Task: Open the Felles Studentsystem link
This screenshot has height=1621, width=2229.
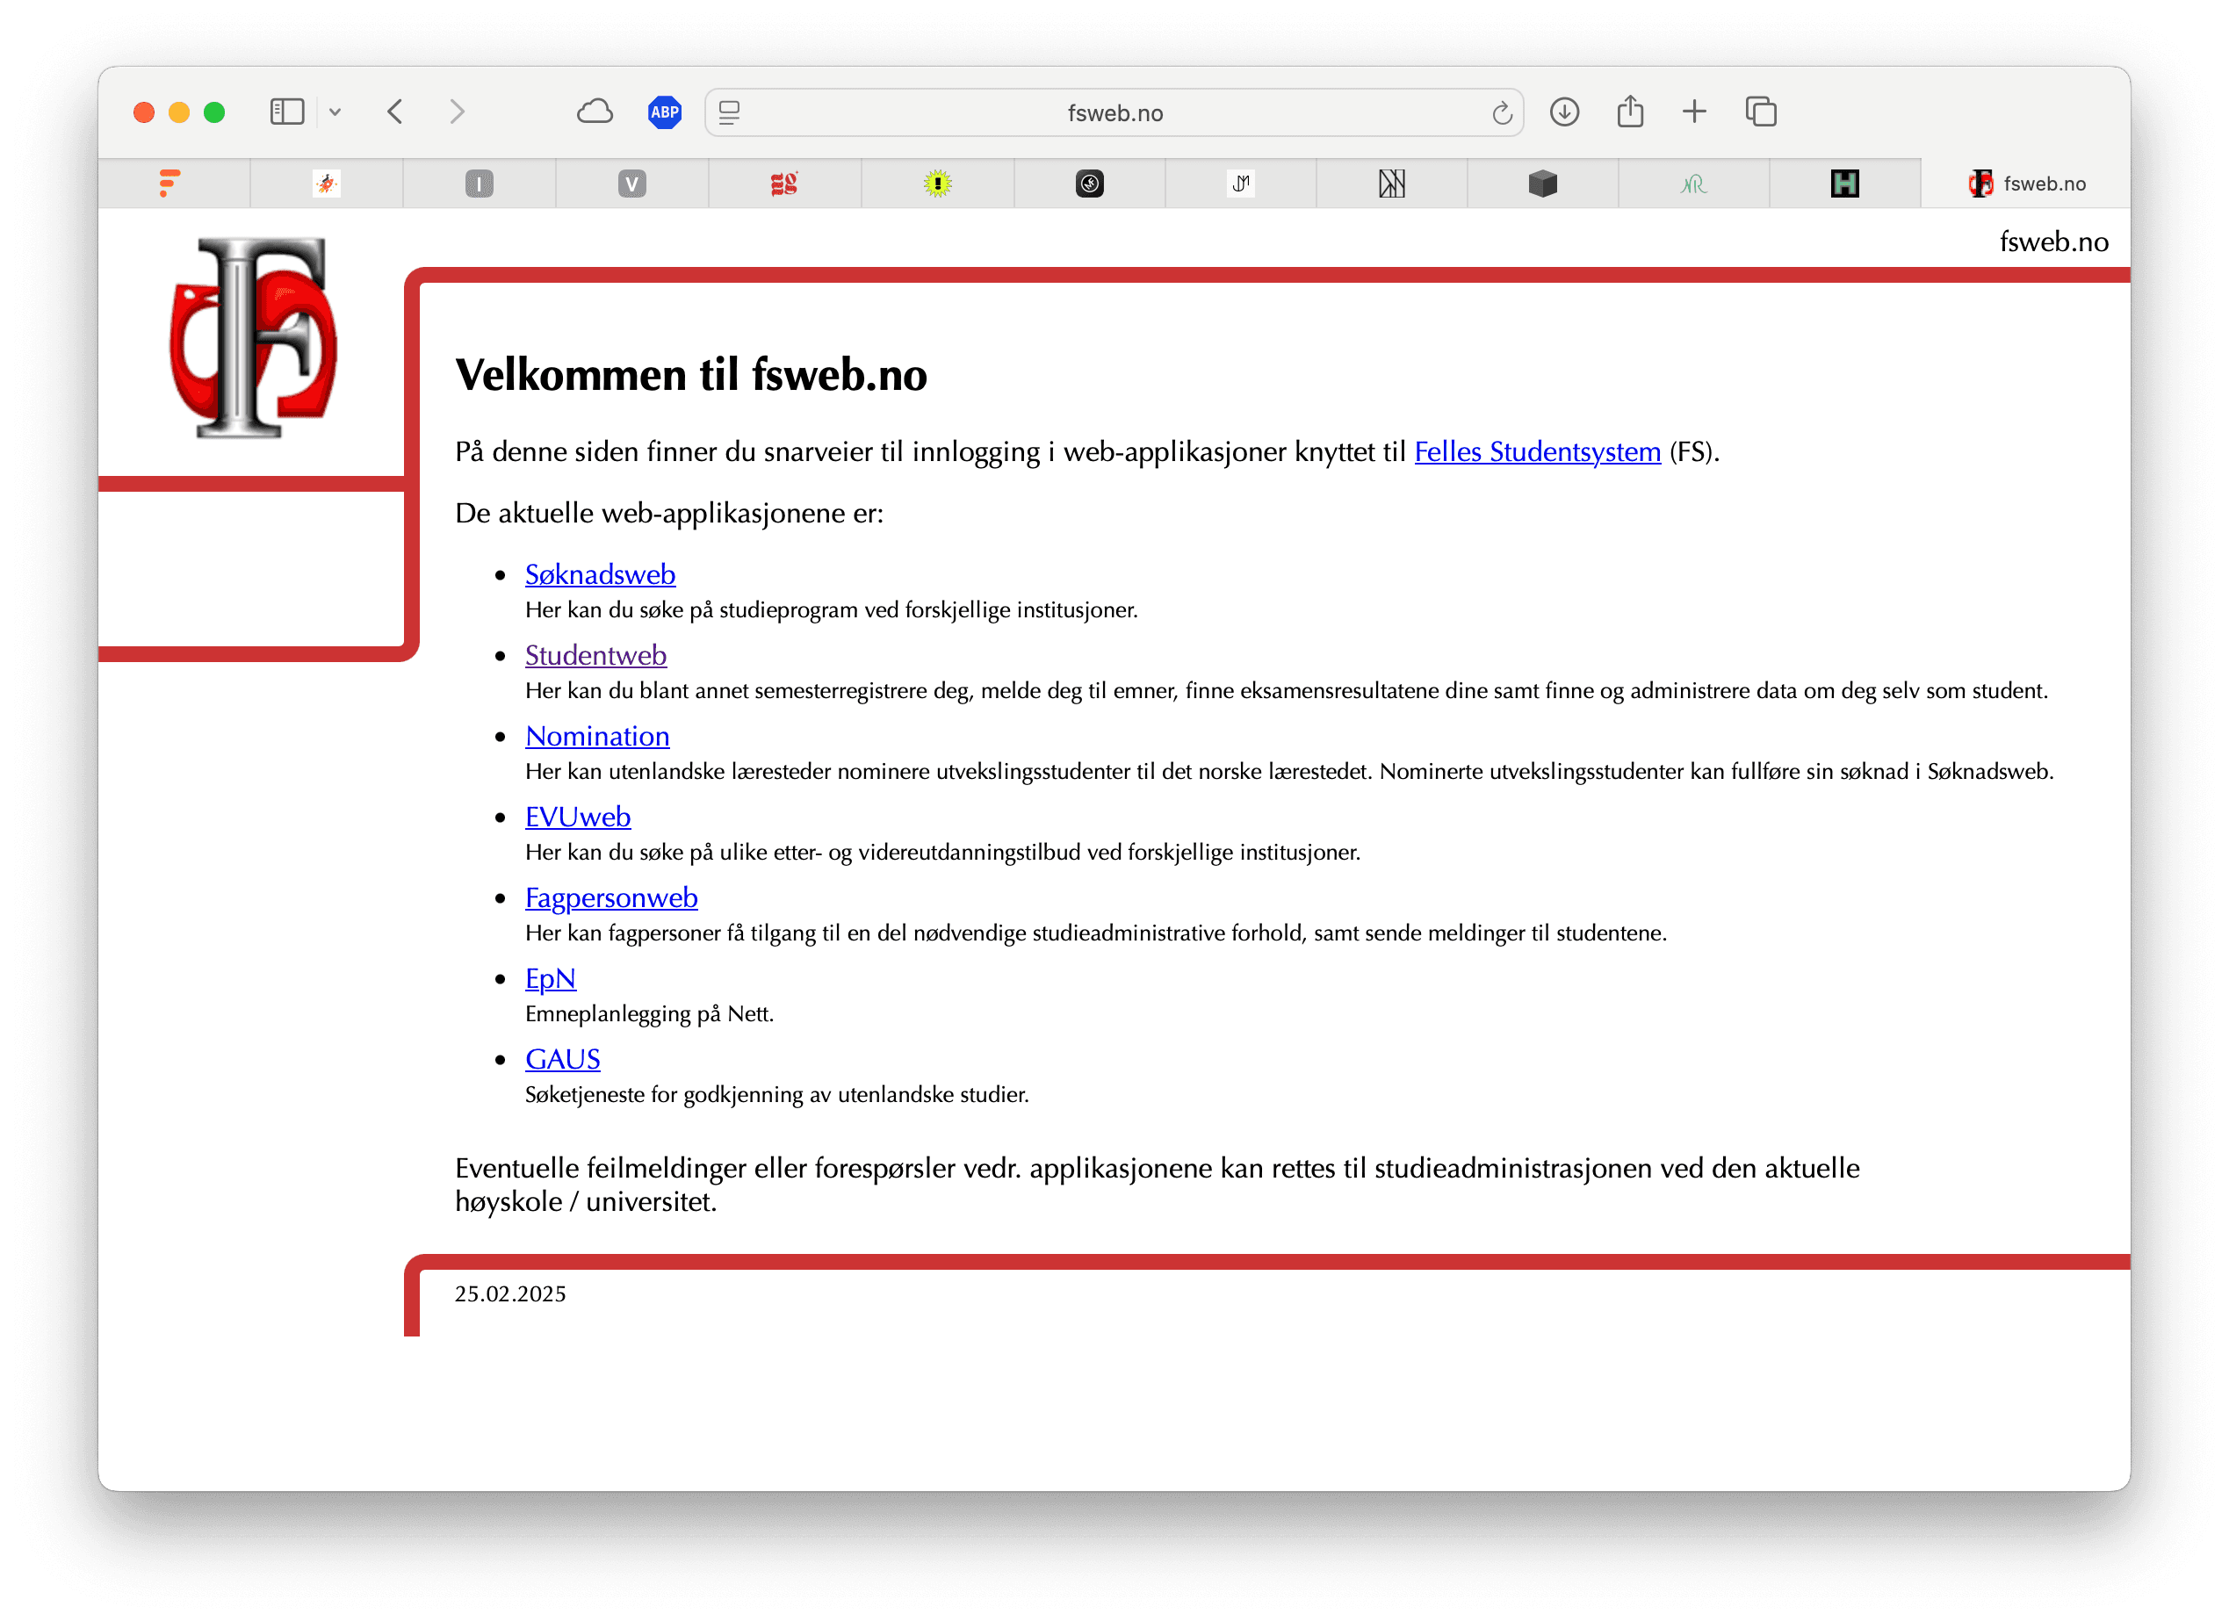Action: pos(1537,452)
